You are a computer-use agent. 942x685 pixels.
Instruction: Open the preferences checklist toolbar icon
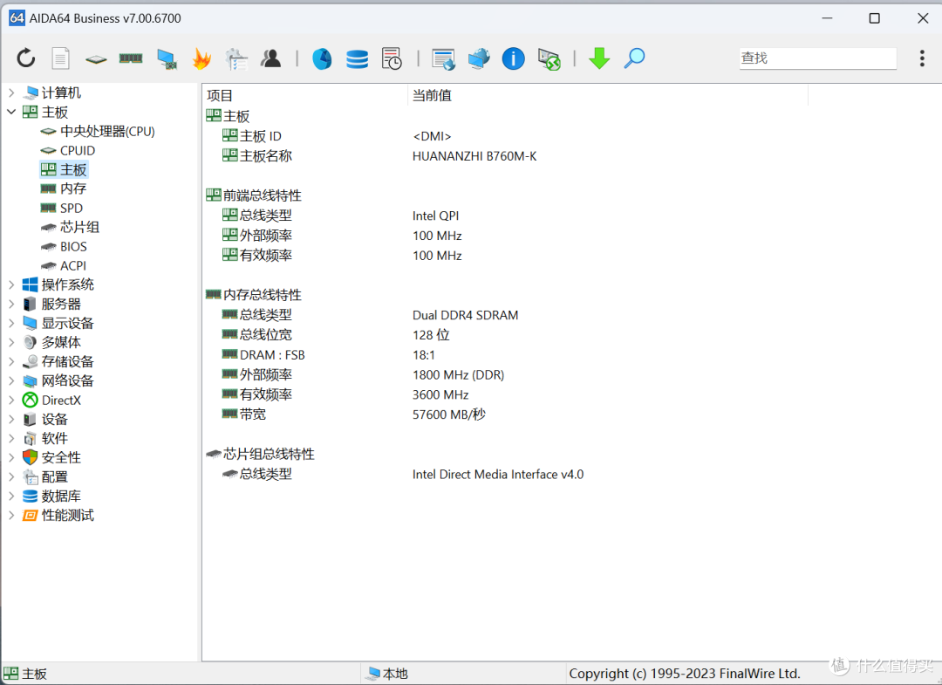[236, 58]
